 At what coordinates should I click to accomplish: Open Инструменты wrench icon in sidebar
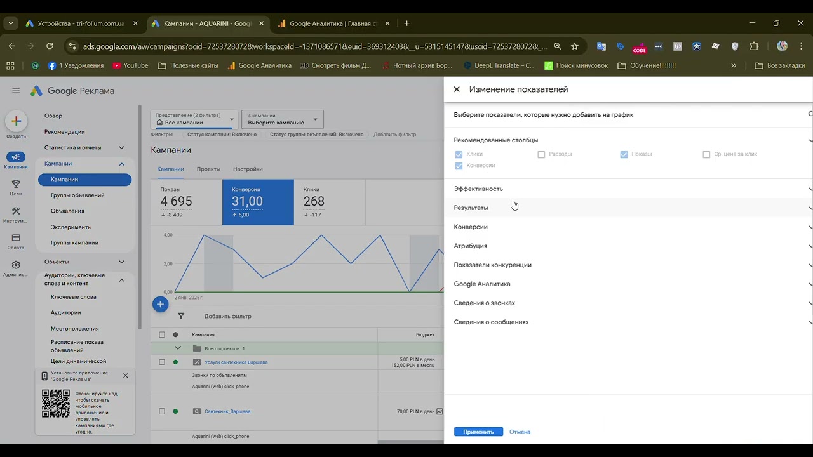click(x=16, y=211)
